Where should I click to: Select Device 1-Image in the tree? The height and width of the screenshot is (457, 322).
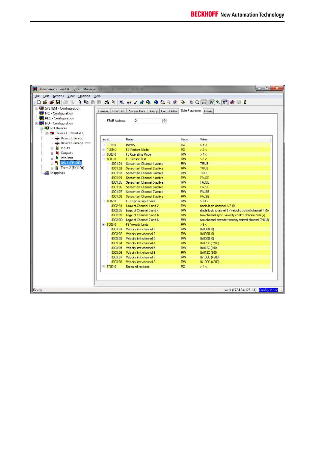click(x=72, y=138)
